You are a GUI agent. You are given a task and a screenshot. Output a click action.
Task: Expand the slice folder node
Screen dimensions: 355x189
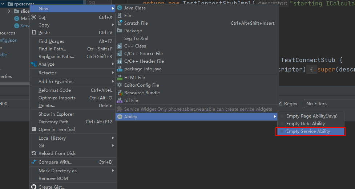click(x=9, y=11)
